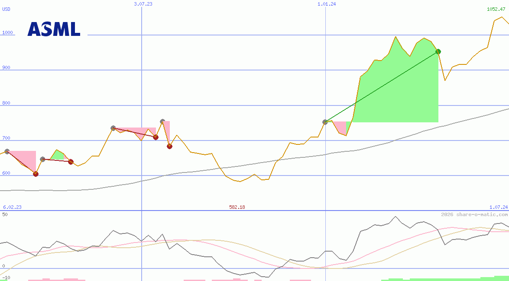Click the gray marker starting the long green trendline
Screen dimensions: 509x281
pyautogui.click(x=324, y=122)
